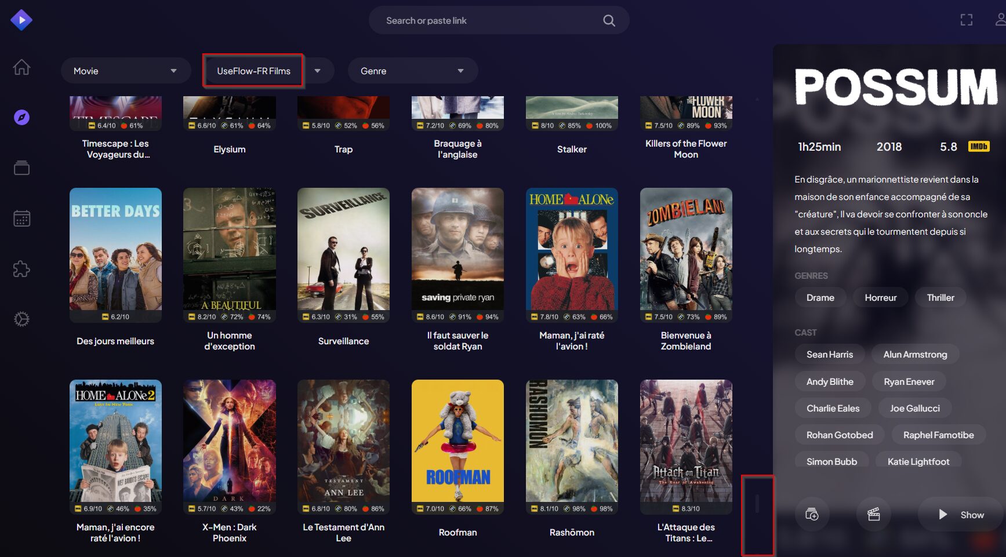The height and width of the screenshot is (557, 1006).
Task: Click the title 'Trap'
Action: (343, 150)
